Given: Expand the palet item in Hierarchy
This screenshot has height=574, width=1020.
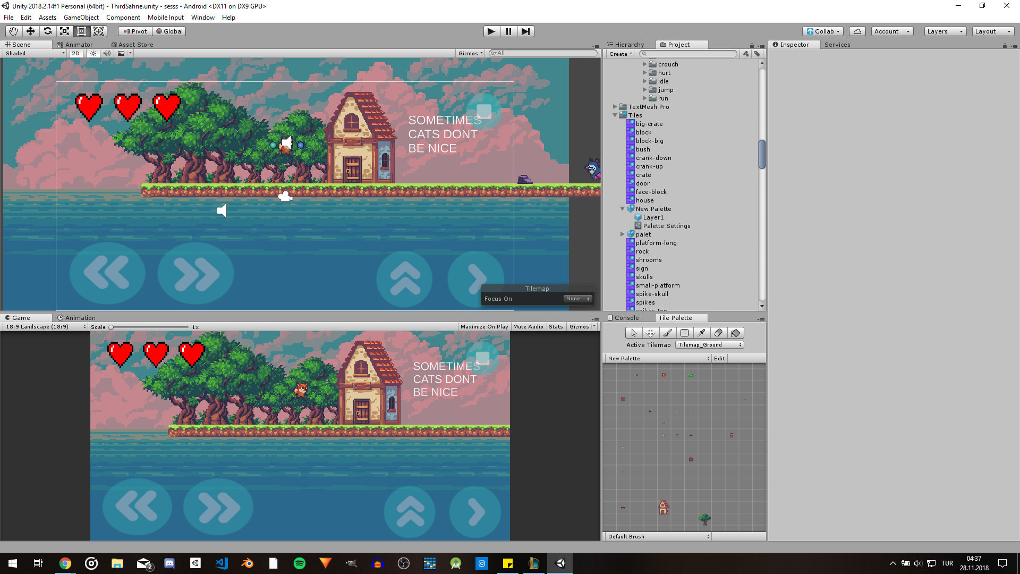Looking at the screenshot, I should [x=624, y=234].
